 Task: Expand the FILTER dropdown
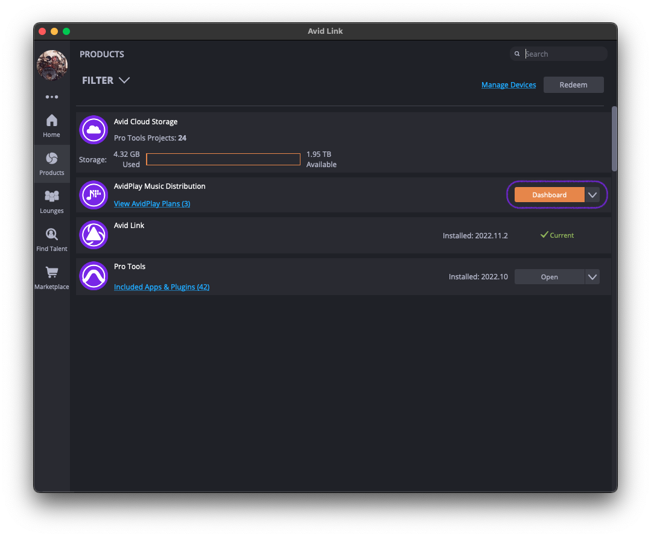point(106,80)
